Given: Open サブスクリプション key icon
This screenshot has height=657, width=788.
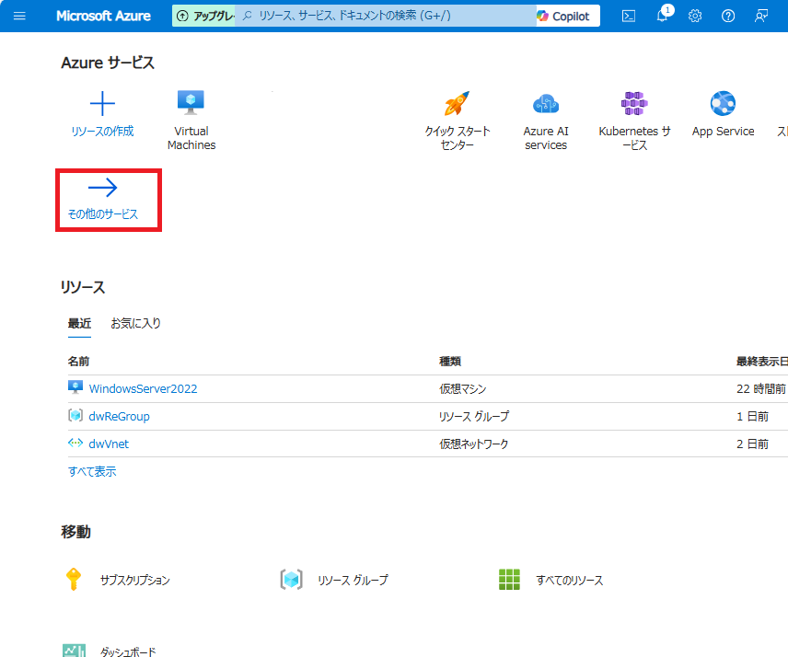Looking at the screenshot, I should [x=74, y=579].
